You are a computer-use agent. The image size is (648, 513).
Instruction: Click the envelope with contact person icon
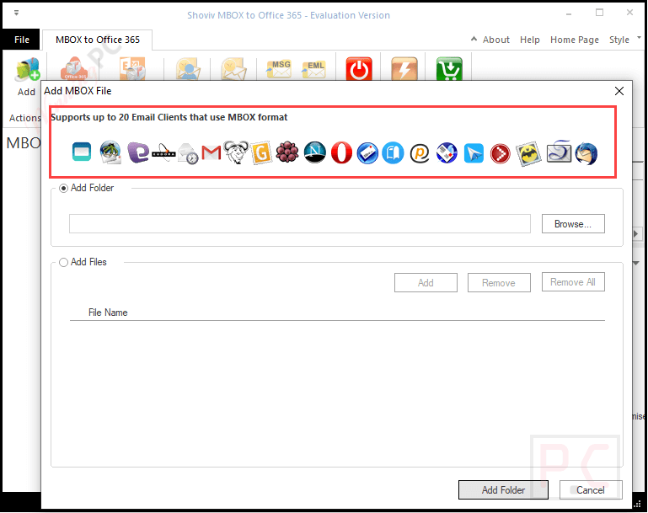point(188,68)
